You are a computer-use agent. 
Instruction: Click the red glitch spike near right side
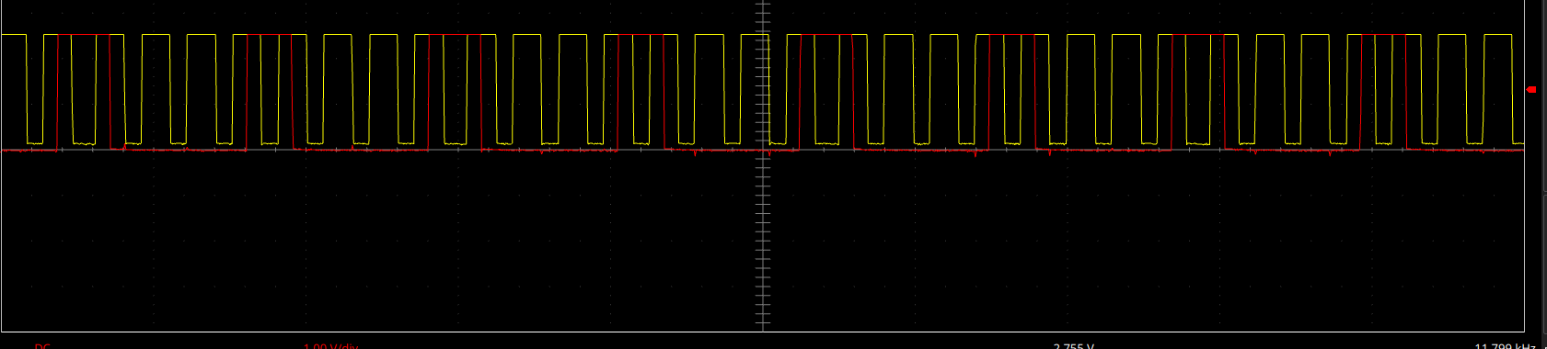pyautogui.click(x=1330, y=153)
